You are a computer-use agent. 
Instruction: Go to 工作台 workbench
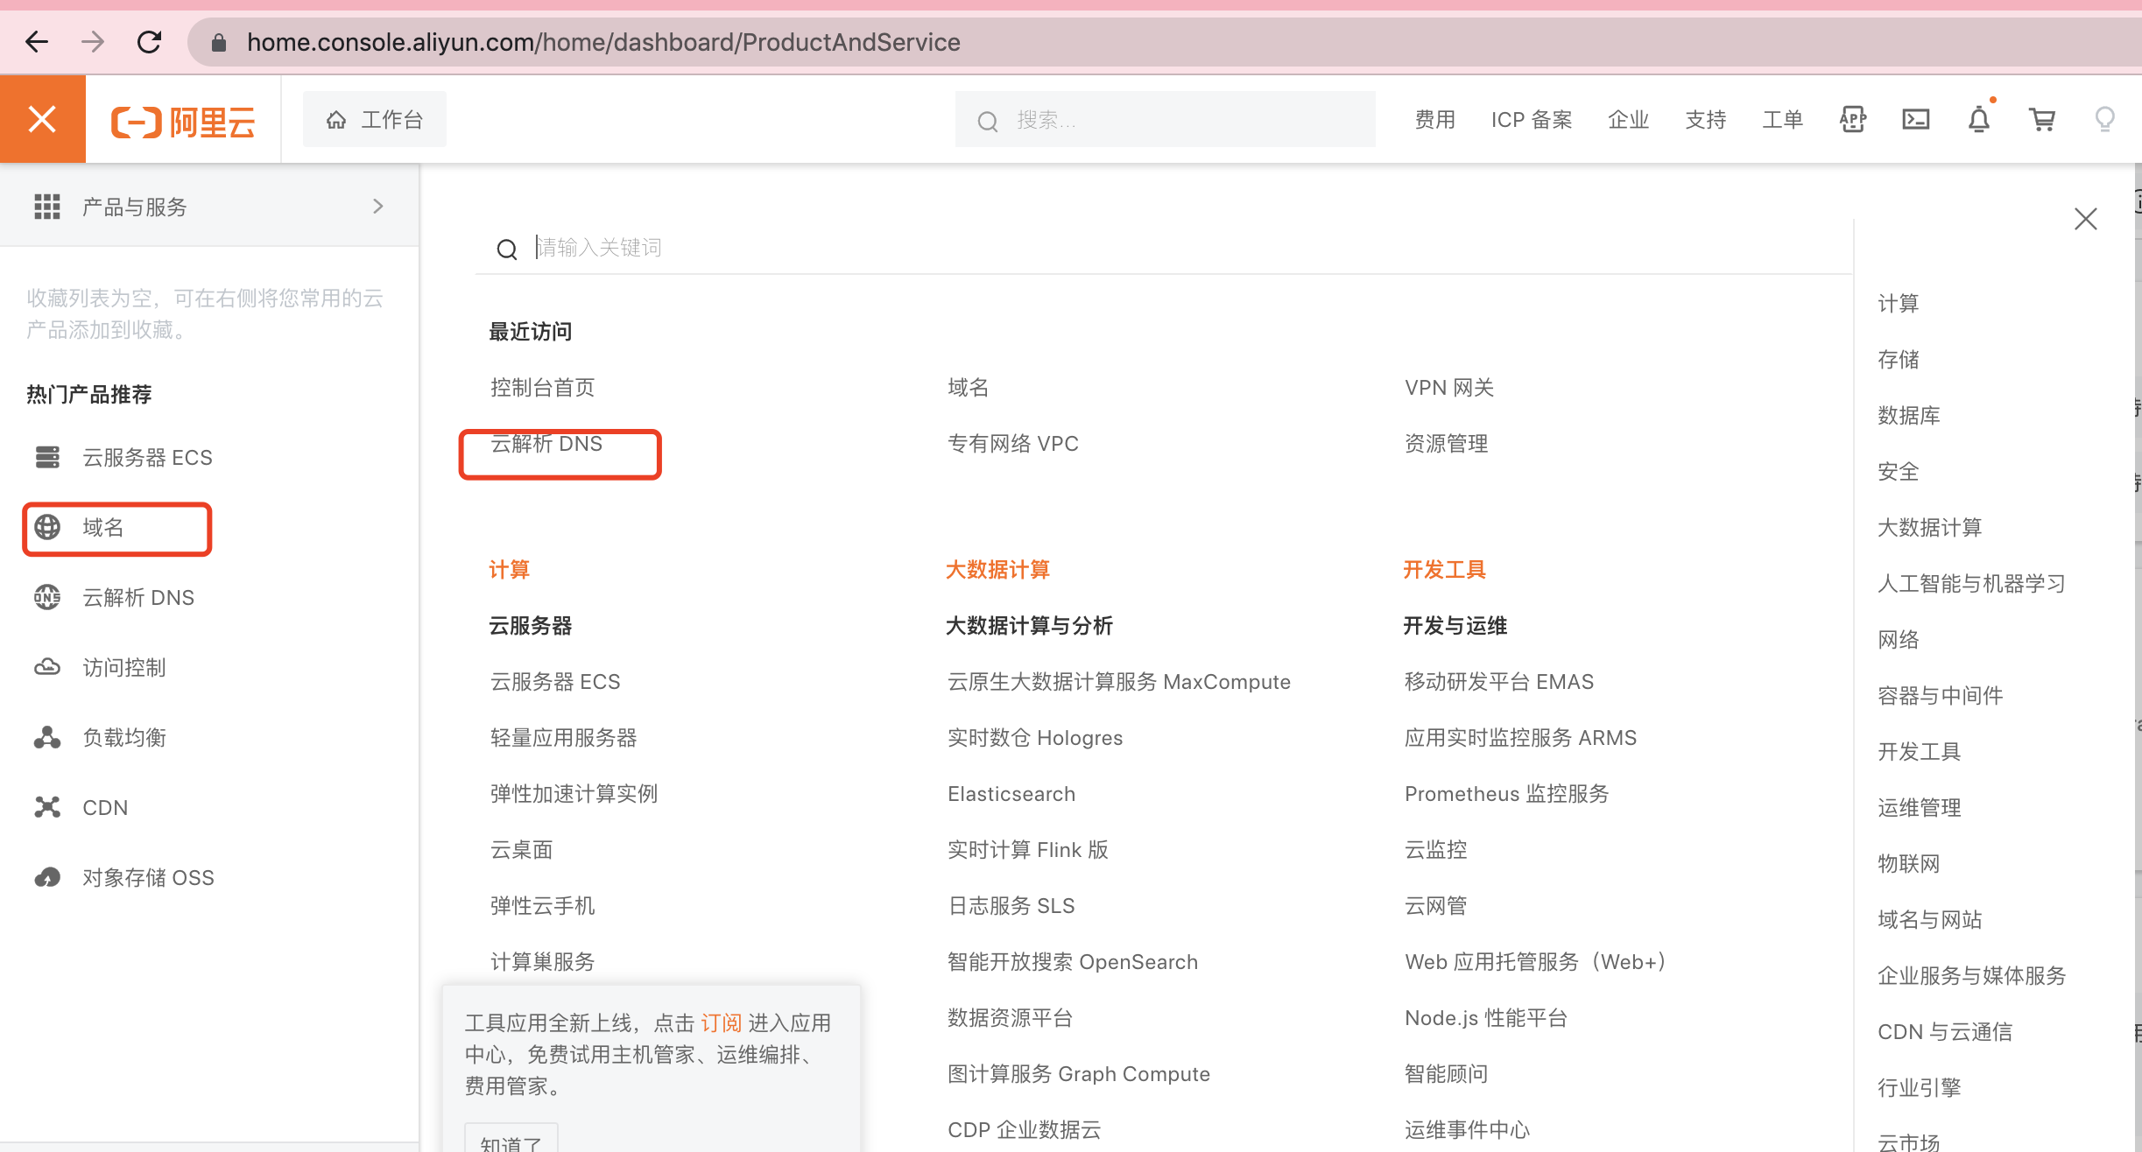(x=375, y=119)
